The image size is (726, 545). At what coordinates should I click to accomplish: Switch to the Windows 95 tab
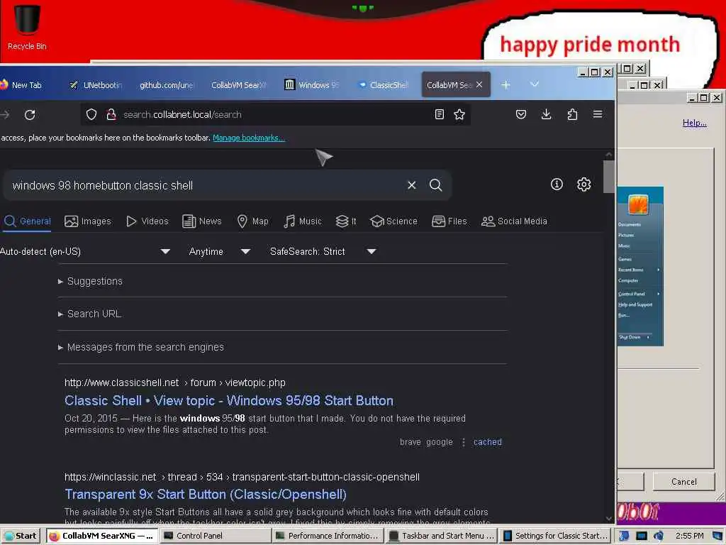click(x=313, y=85)
